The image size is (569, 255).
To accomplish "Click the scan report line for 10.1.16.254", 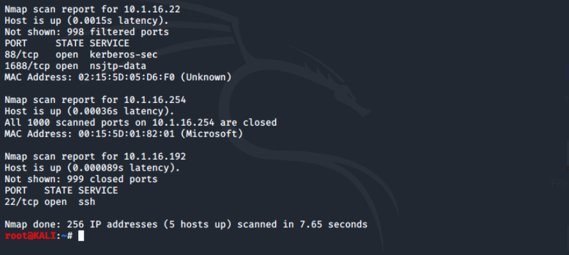I will [x=95, y=100].
